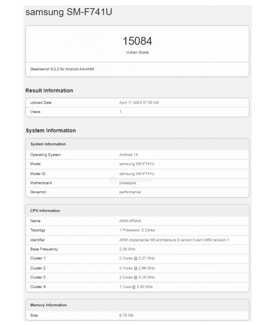Select the 15084 Vulkan score number

137,41
